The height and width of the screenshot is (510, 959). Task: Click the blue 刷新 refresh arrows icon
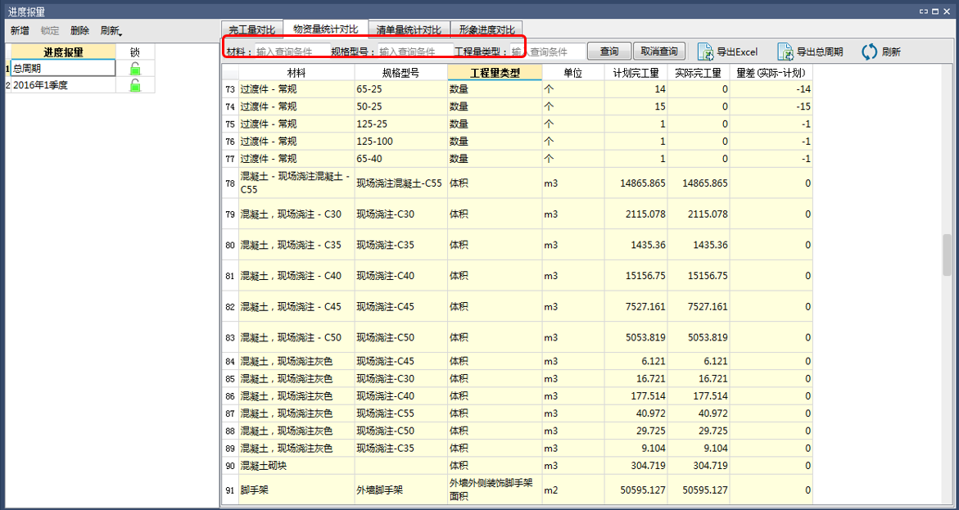(870, 52)
